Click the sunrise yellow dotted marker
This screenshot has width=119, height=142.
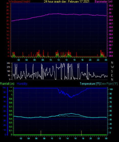click(x=41, y=133)
